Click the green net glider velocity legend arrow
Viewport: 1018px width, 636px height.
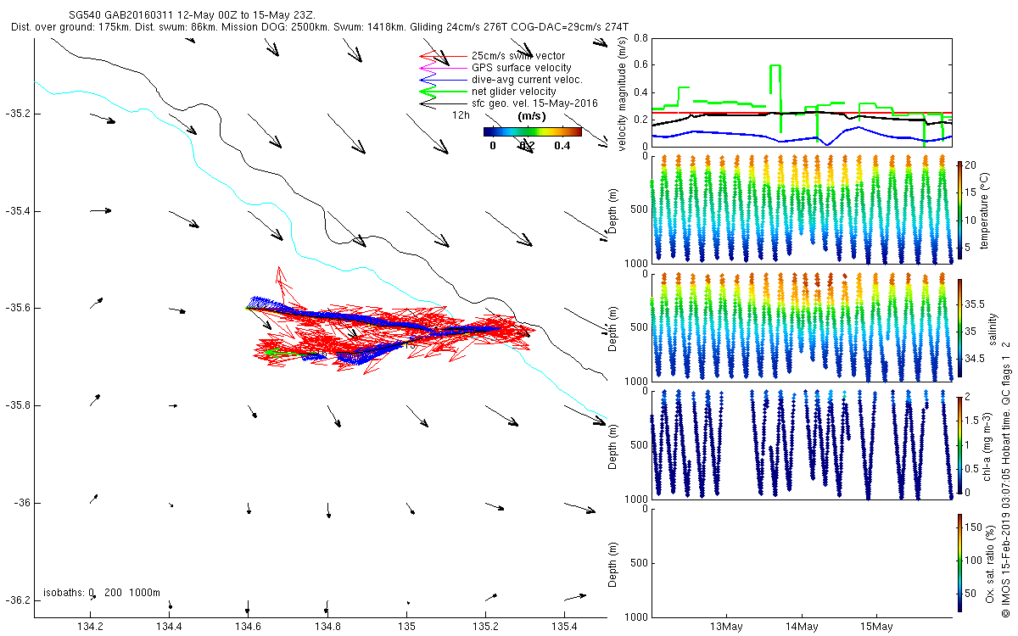[x=439, y=92]
